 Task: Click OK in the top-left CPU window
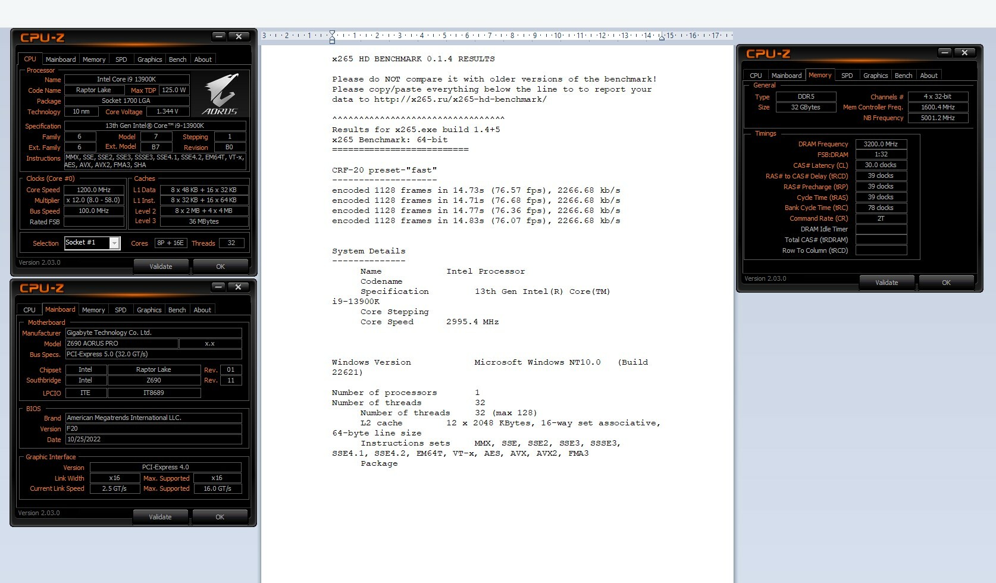220,267
